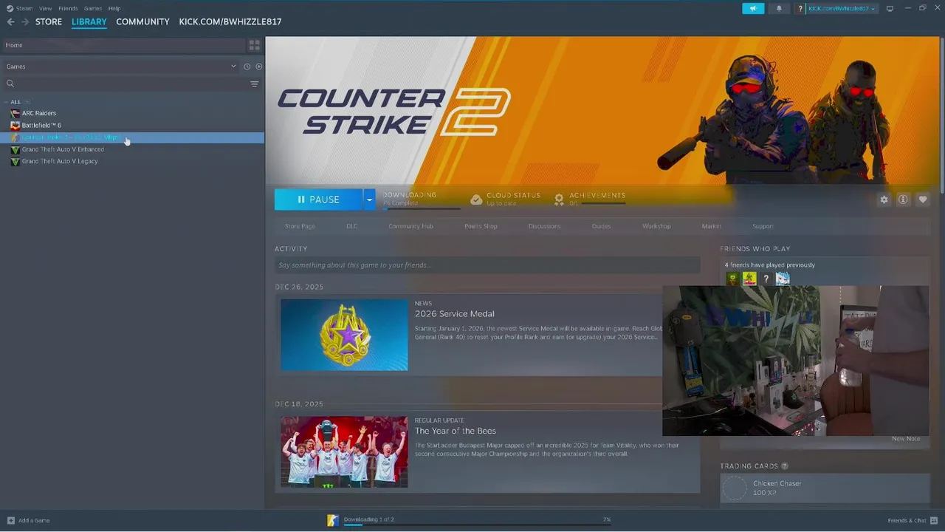Screen dimensions: 945x532
Task: Open the KICK.COM/BWHIZZLE817 profile tab
Action: click(x=230, y=22)
